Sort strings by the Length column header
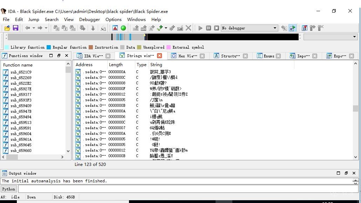Screen dimensions: 361x203 116,65
